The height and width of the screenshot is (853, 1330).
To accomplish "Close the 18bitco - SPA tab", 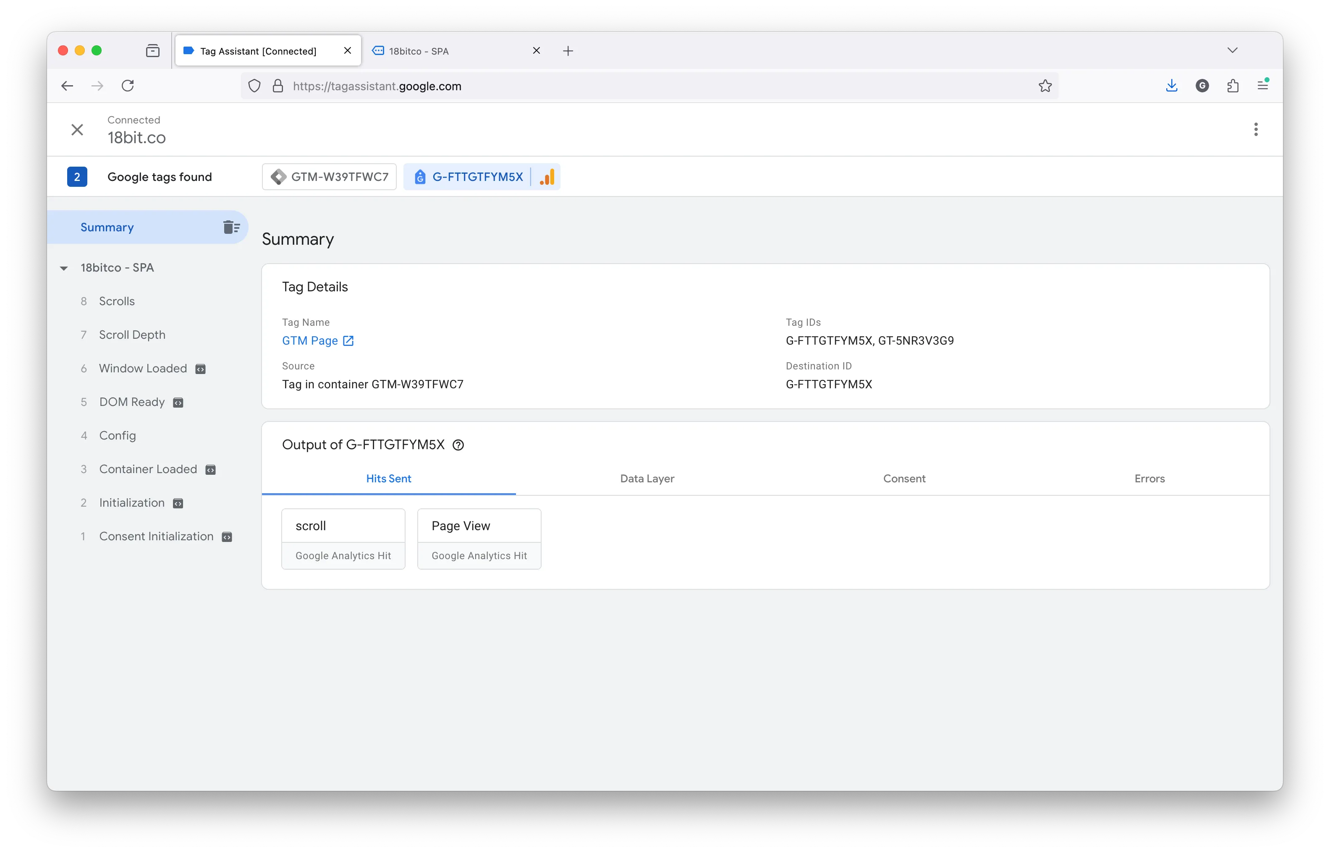I will click(536, 50).
